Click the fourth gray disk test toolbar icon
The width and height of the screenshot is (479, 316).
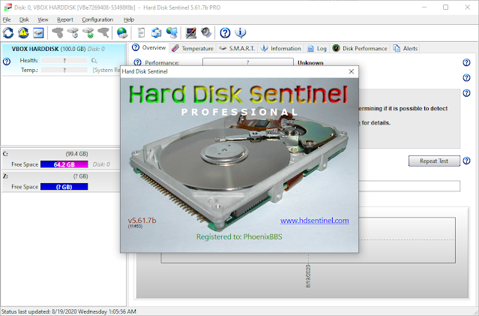tap(103, 33)
